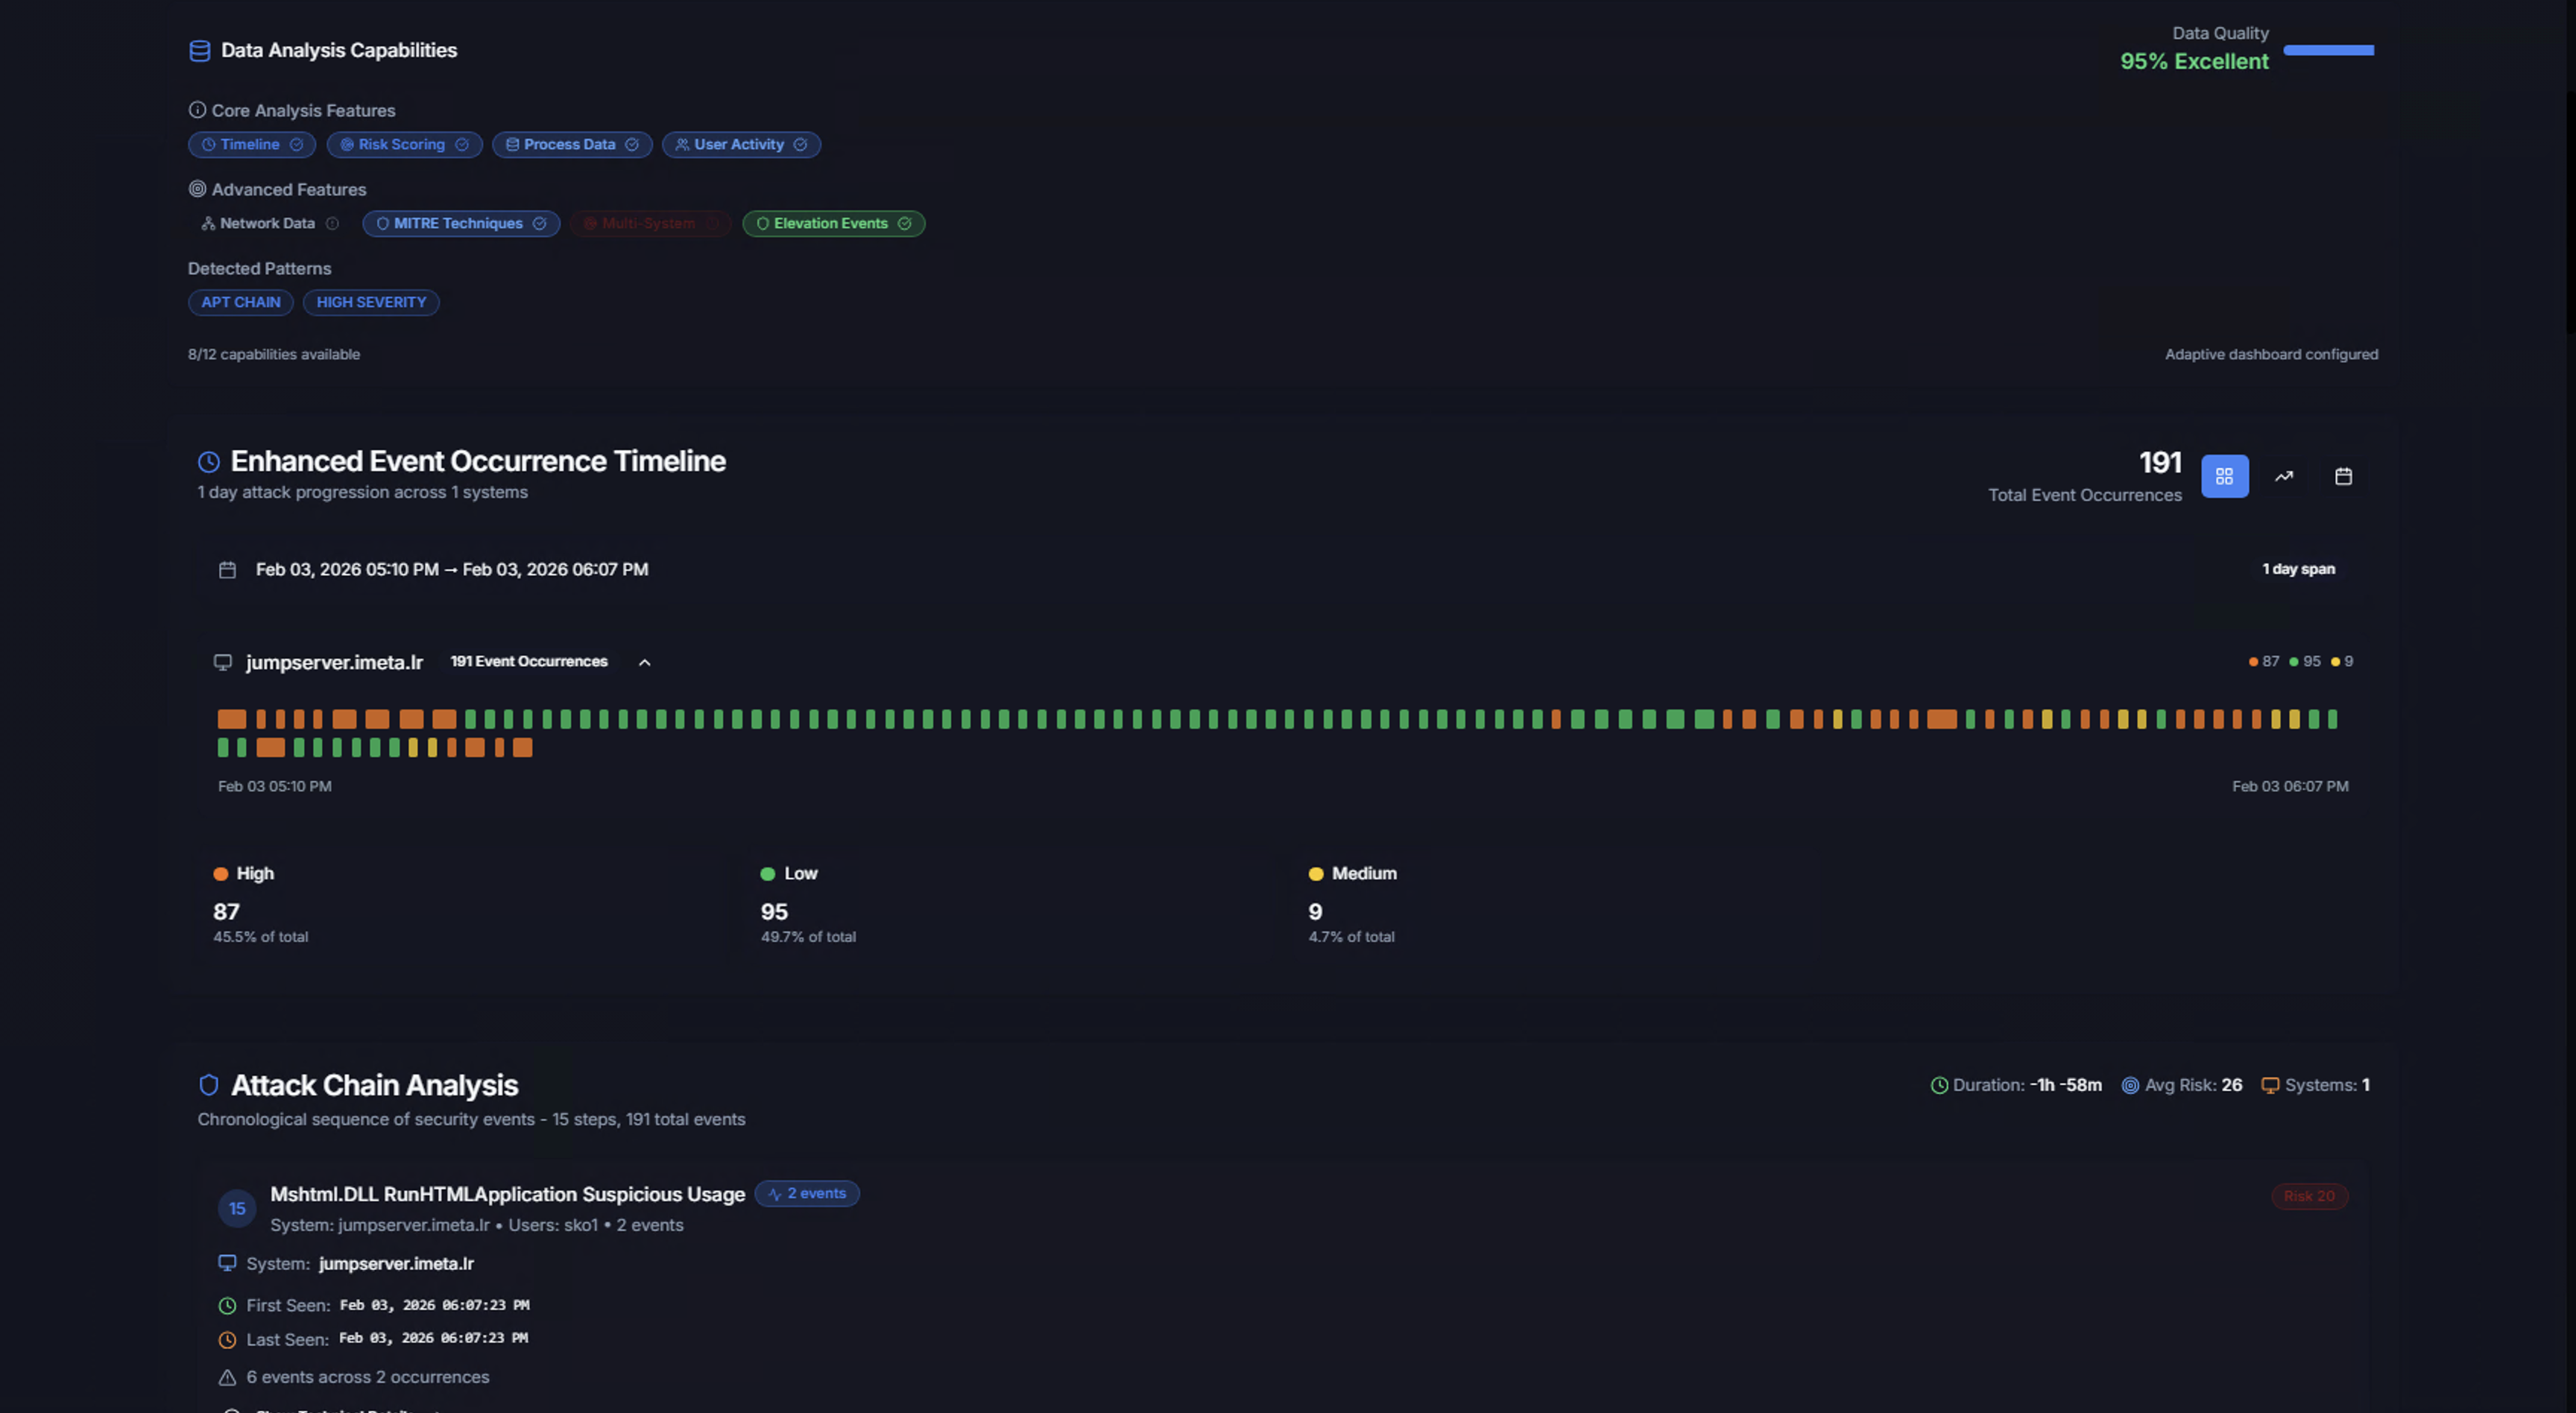
Task: Toggle the Timeline core analysis feature
Action: pyautogui.click(x=251, y=144)
